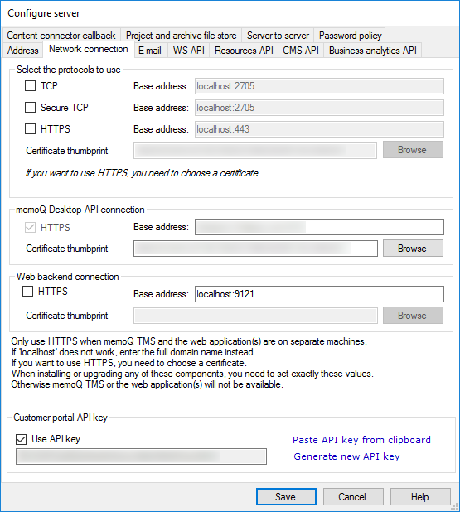460x512 pixels.
Task: Open the Business analytics API tab
Action: [x=373, y=51]
